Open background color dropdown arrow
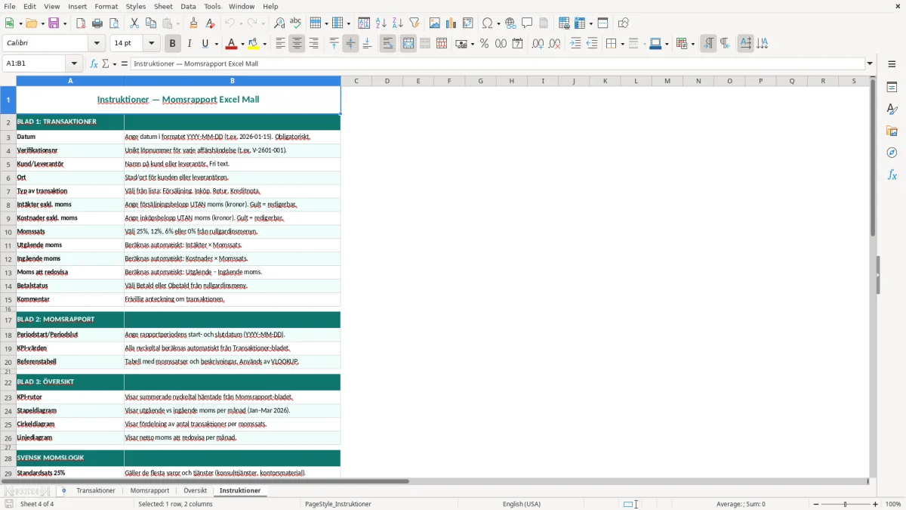The height and width of the screenshot is (510, 906). point(266,44)
